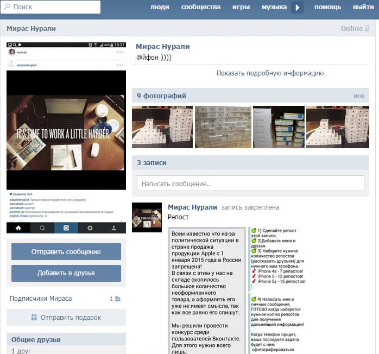Image resolution: width=379 pixels, height=354 pixels.
Task: Open the музыка menu item
Action: coord(274,7)
